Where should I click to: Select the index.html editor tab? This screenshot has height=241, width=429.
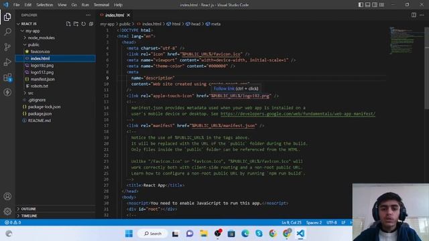pyautogui.click(x=115, y=15)
